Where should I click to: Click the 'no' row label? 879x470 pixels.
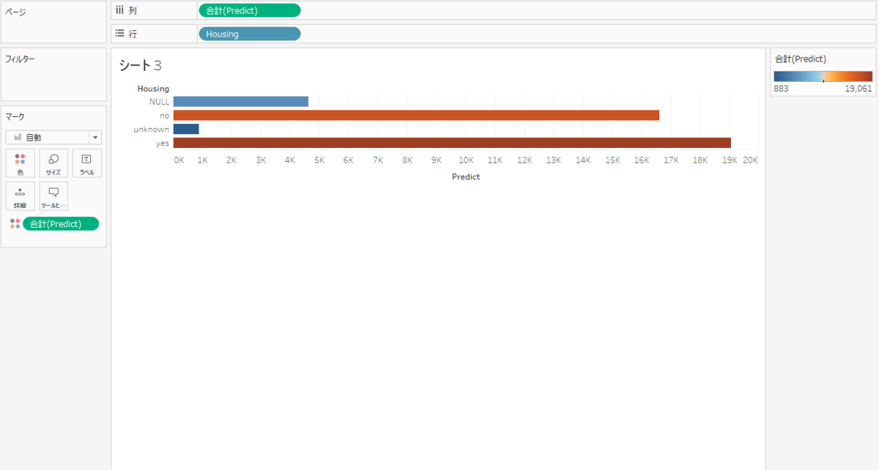(x=165, y=116)
